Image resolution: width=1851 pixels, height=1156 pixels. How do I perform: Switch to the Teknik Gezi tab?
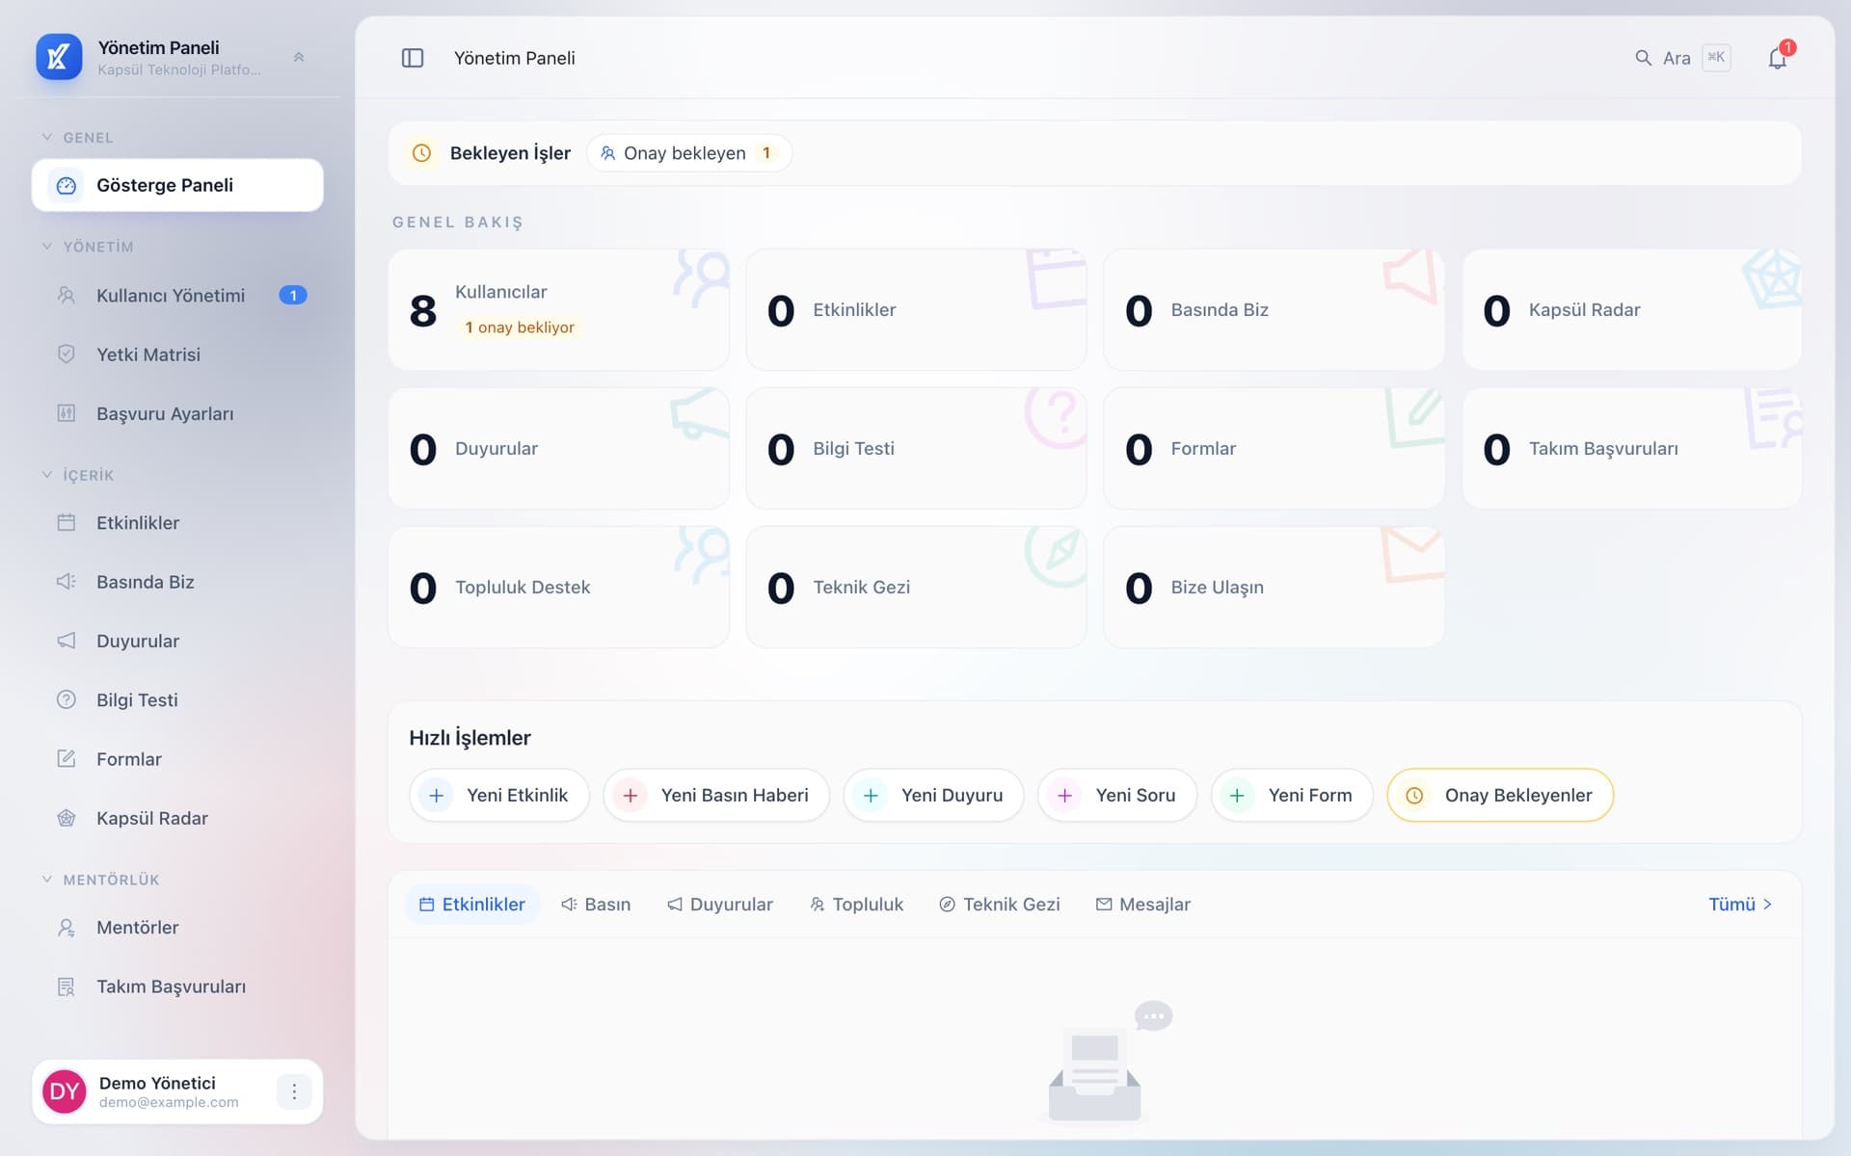click(1000, 905)
